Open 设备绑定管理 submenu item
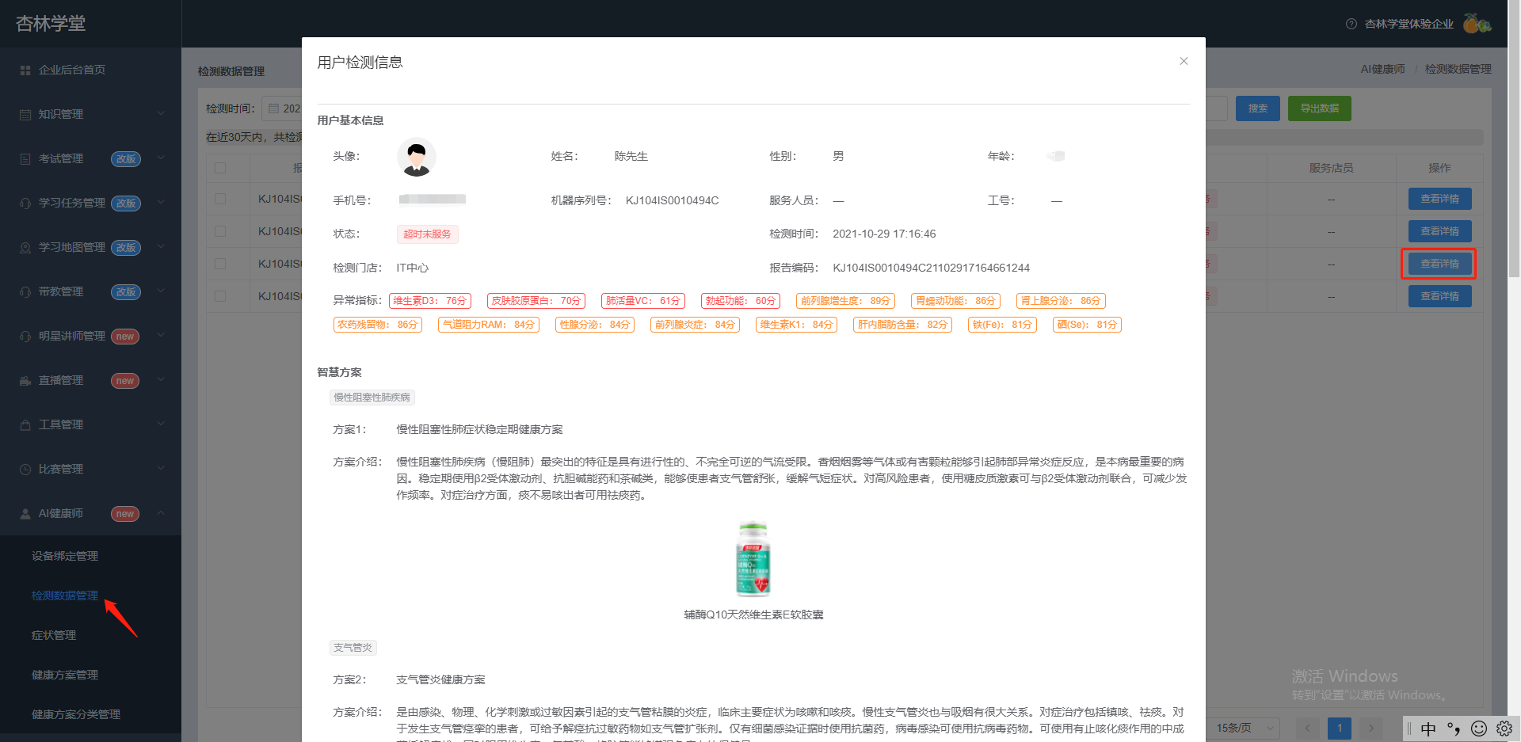The width and height of the screenshot is (1521, 742). point(65,556)
